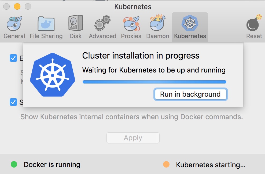
Task: Select the Disk settings icon
Action: point(75,27)
